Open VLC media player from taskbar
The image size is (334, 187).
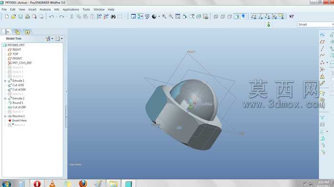(52, 183)
